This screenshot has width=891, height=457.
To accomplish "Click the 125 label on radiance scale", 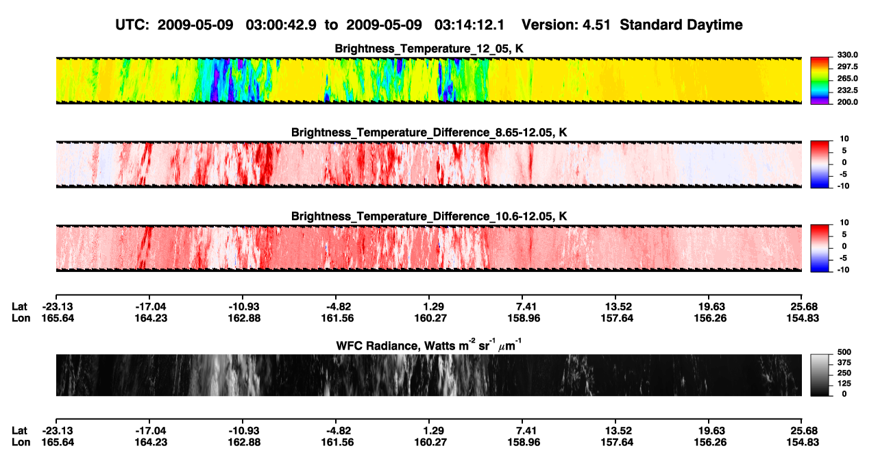I will [844, 384].
